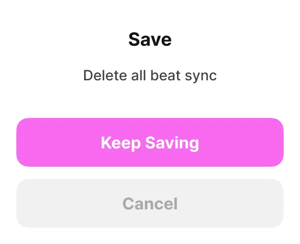
Task: Reject the dialog with Cancel
Action: pyautogui.click(x=150, y=203)
